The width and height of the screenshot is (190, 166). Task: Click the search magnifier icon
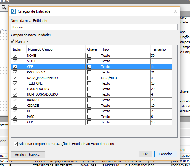[4, 7]
